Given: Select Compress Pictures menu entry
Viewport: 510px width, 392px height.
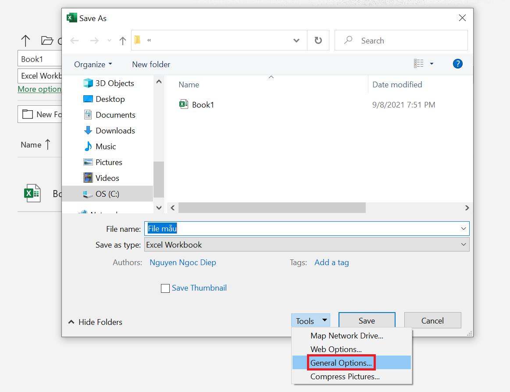Looking at the screenshot, I should pos(345,377).
